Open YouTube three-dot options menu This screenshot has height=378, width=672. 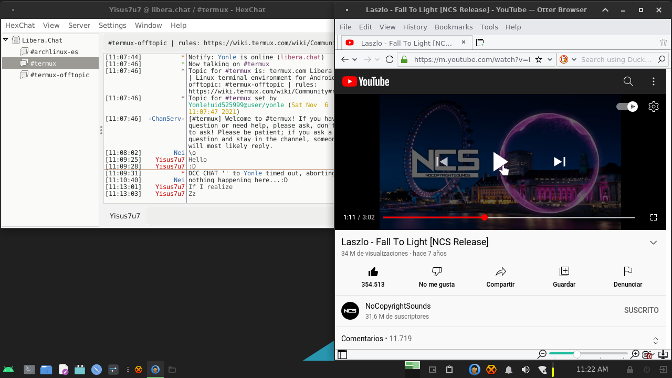coord(654,81)
